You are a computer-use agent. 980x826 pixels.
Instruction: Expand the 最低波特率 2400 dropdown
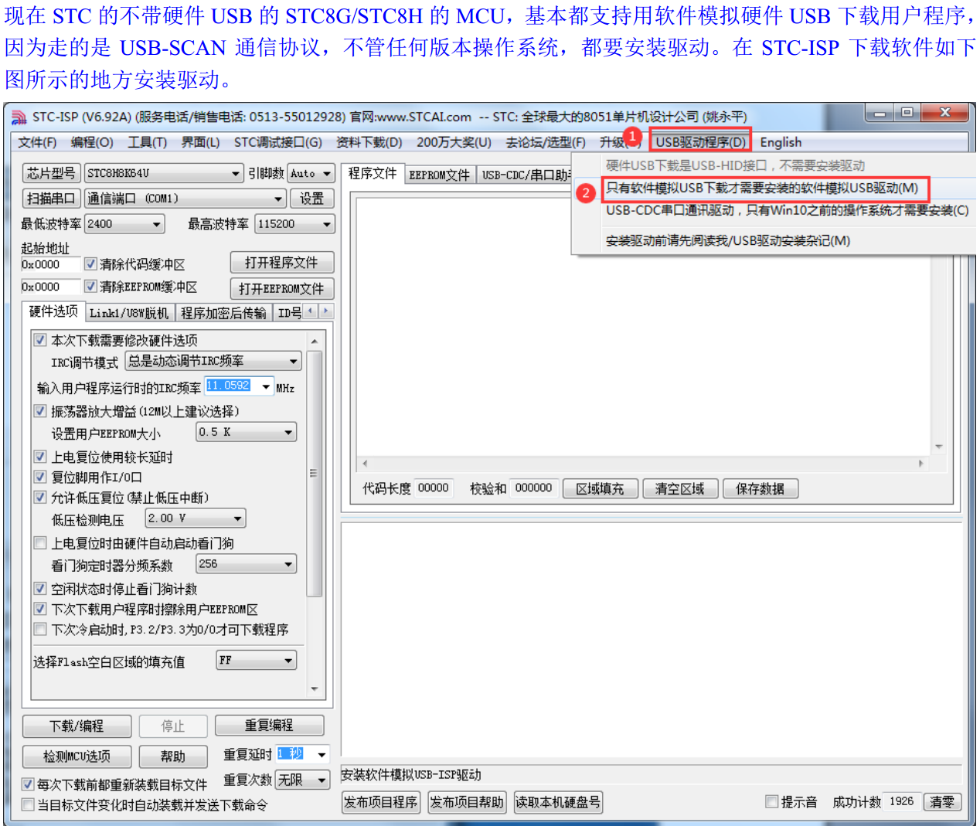(x=158, y=224)
